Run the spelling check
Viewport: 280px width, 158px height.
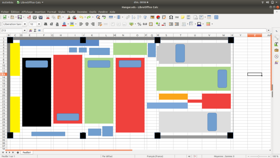click(x=104, y=17)
